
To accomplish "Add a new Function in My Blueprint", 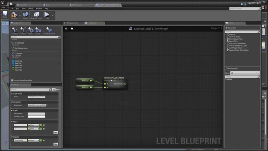I will [x=23, y=31].
